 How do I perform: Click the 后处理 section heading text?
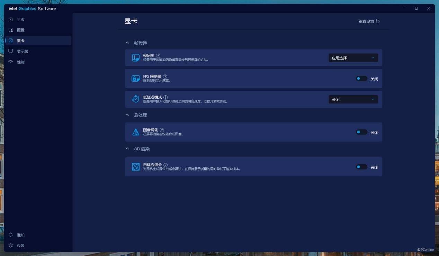point(141,115)
